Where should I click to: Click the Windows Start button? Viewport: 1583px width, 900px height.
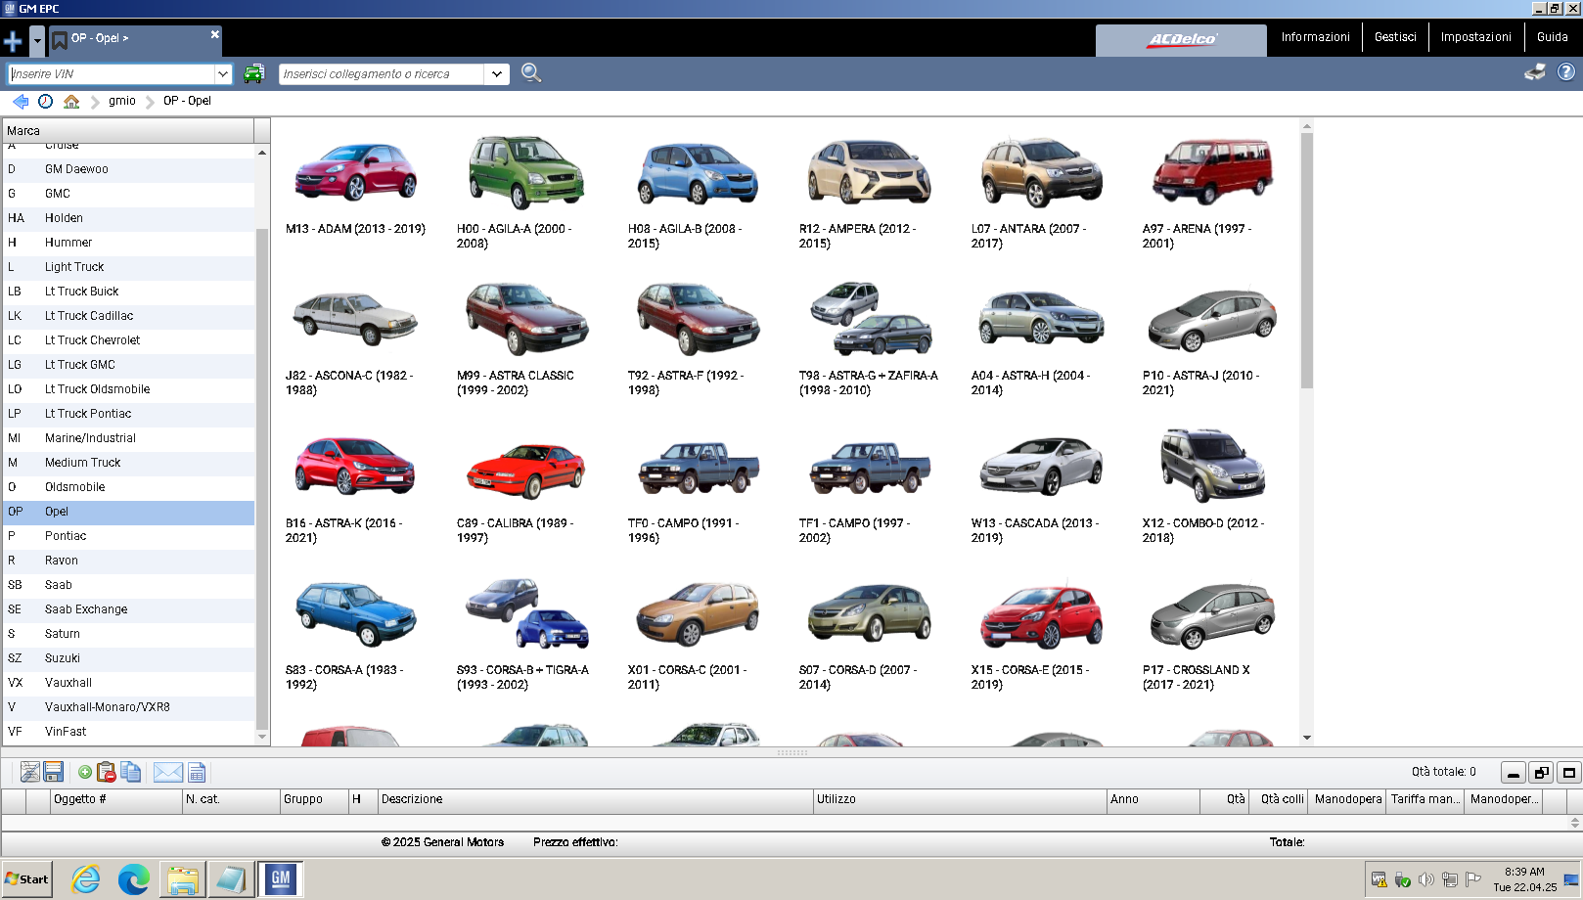[27, 879]
